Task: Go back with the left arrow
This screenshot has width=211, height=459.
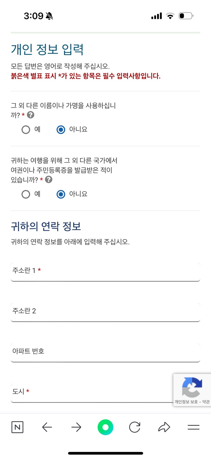Action: (47, 427)
